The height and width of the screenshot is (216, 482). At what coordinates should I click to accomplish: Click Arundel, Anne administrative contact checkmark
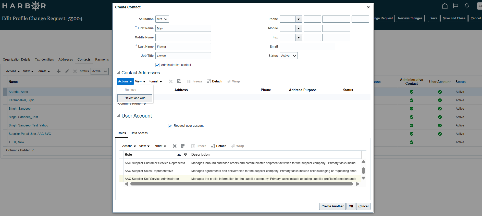412,92
